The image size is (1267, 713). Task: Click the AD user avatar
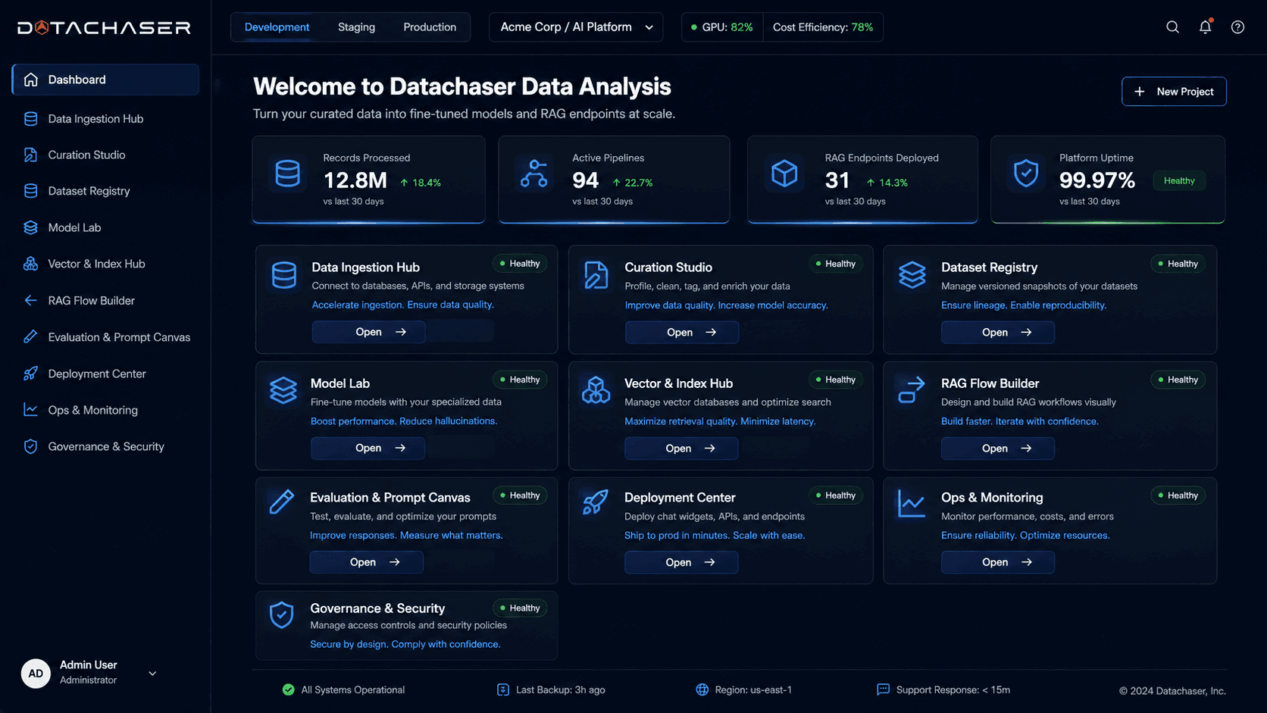pos(36,674)
